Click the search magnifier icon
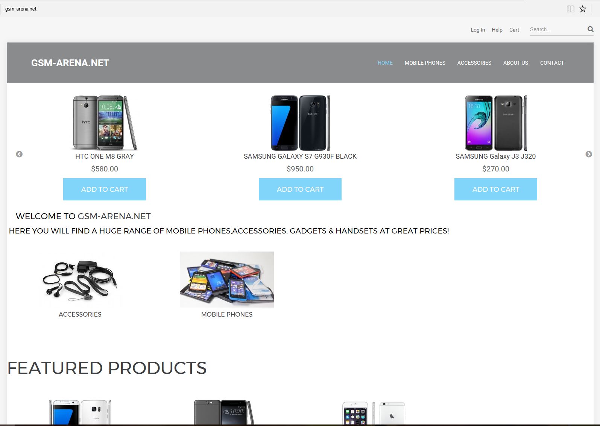 point(590,29)
